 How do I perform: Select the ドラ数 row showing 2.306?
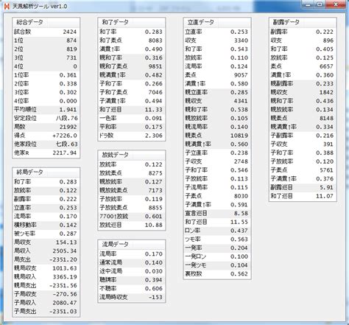(x=132, y=136)
